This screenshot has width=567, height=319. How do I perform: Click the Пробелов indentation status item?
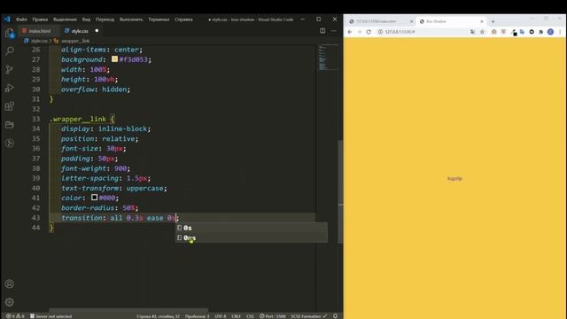(x=197, y=316)
